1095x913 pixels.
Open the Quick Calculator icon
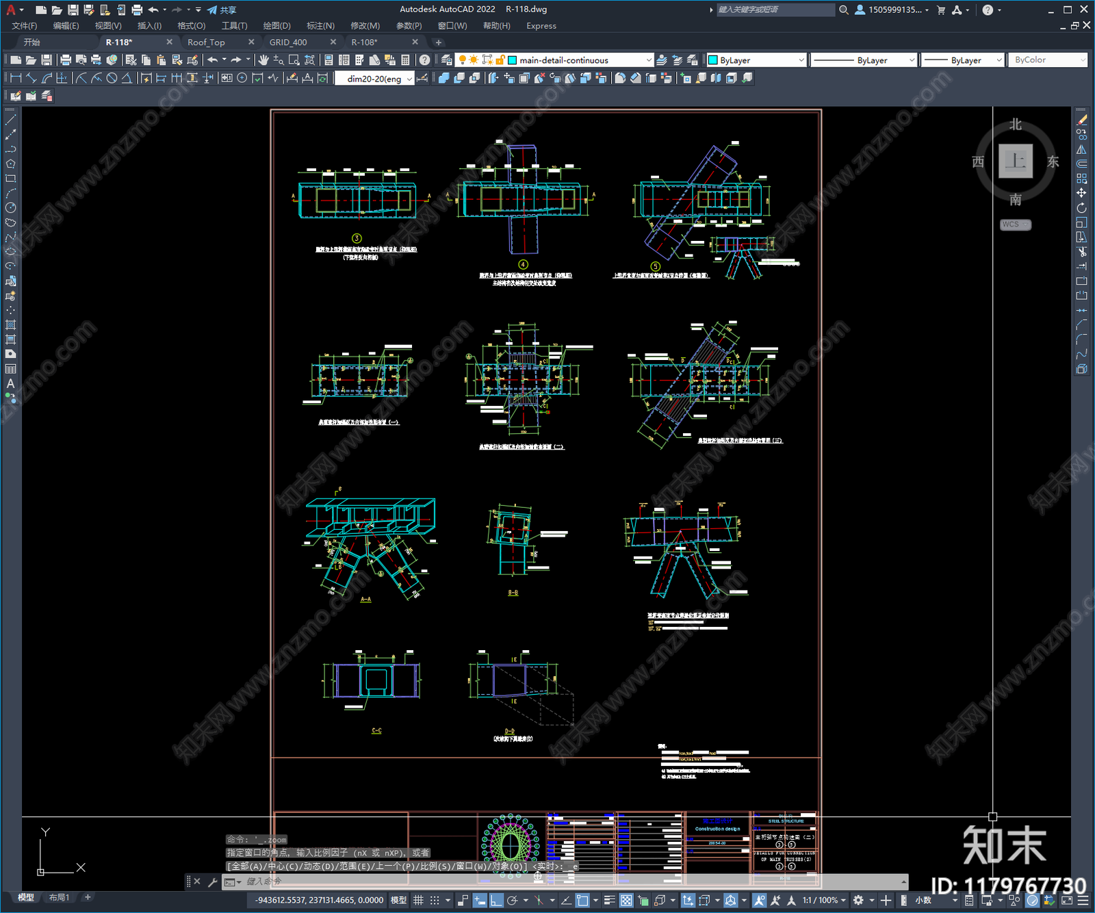coord(405,60)
